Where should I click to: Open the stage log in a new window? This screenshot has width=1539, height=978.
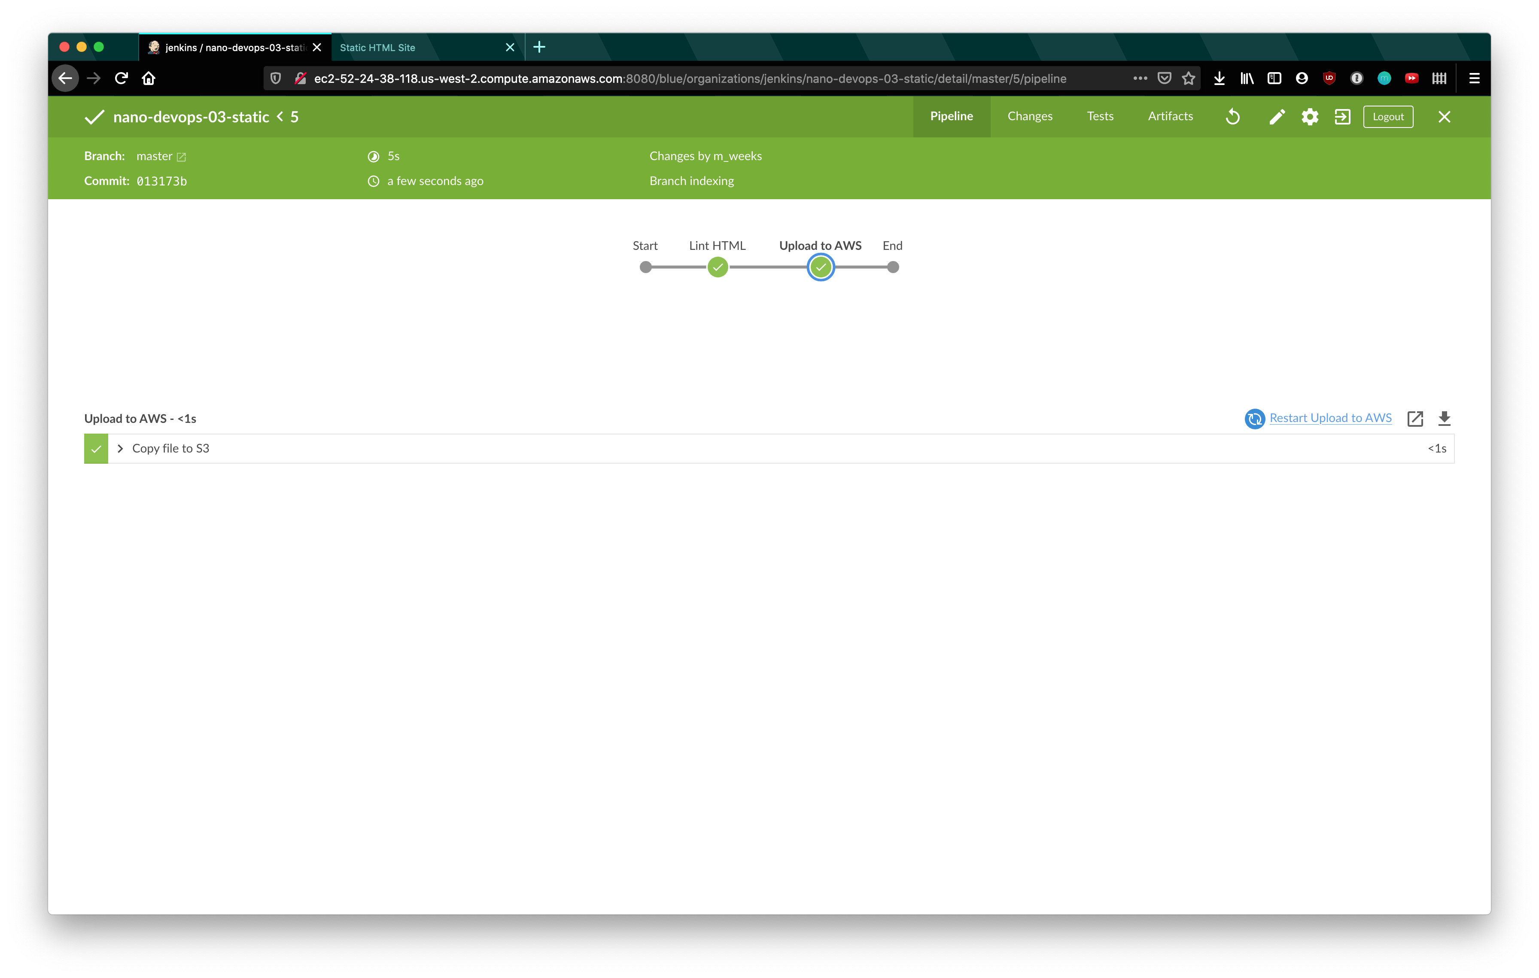(1415, 419)
